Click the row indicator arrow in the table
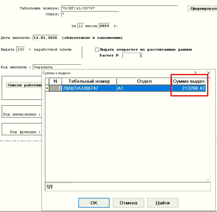This screenshot has width=217, height=212. (x=47, y=88)
